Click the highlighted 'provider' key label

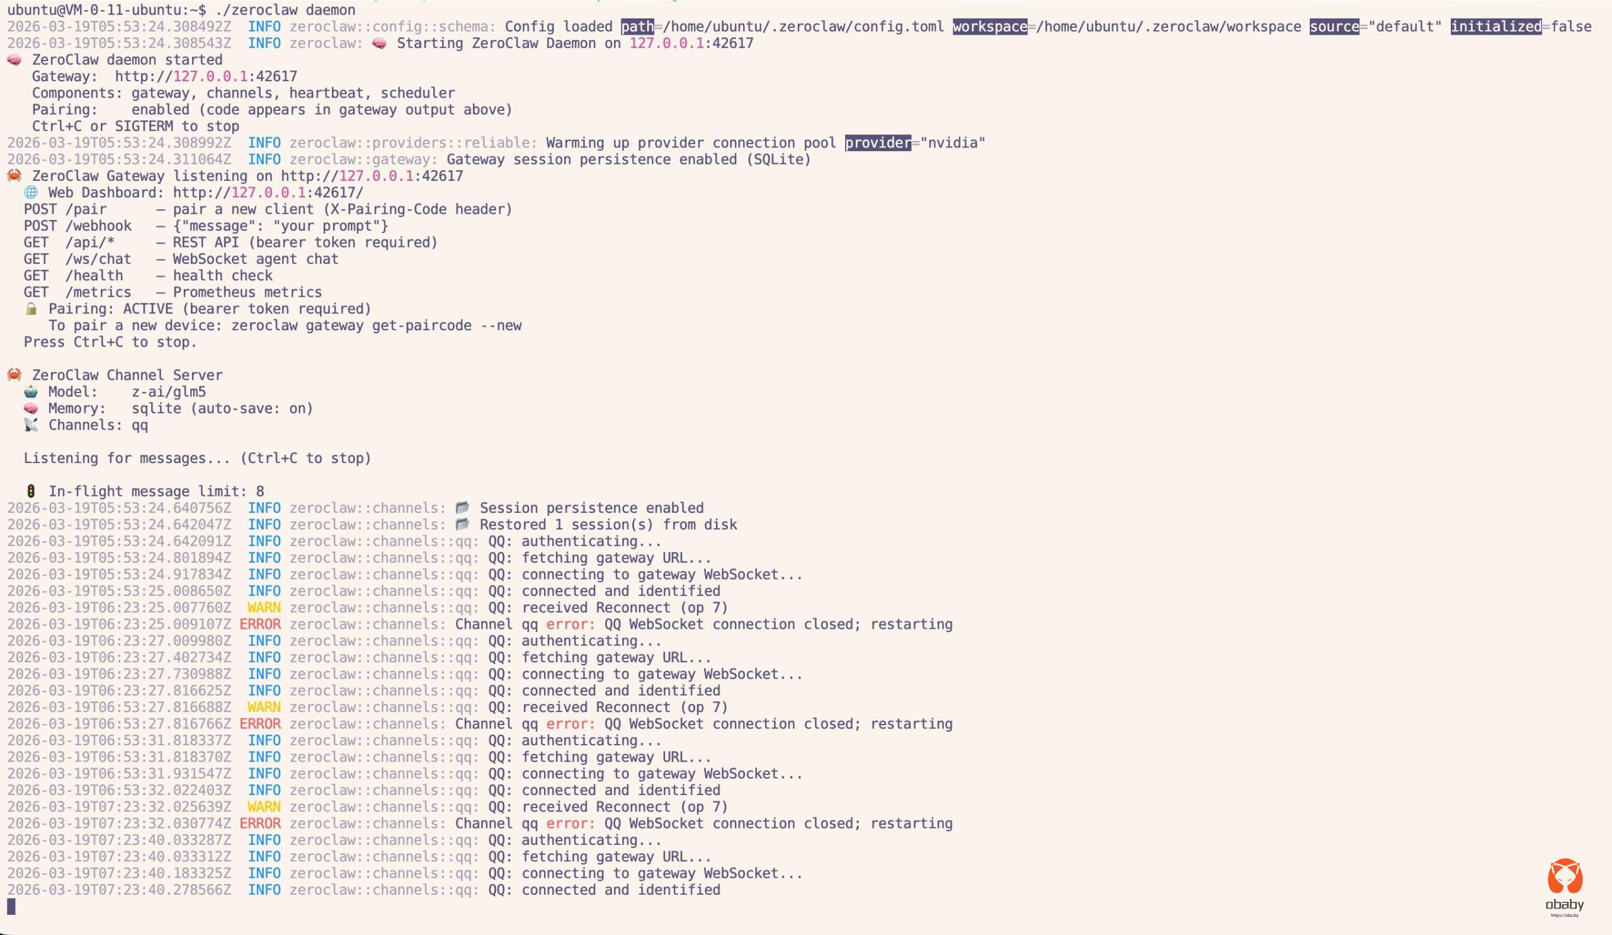coord(878,143)
